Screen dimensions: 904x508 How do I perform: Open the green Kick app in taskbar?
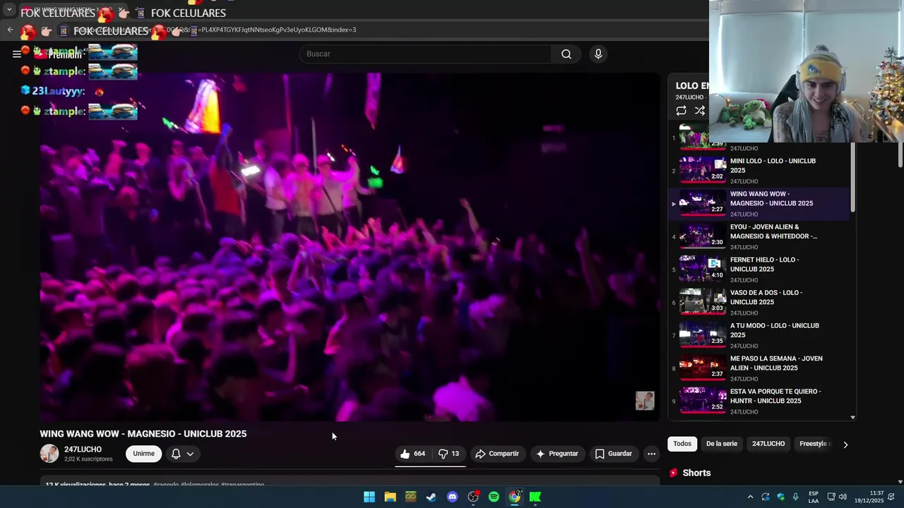click(535, 497)
